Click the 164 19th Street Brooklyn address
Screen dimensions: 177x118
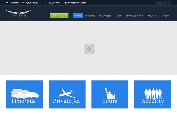23,3
